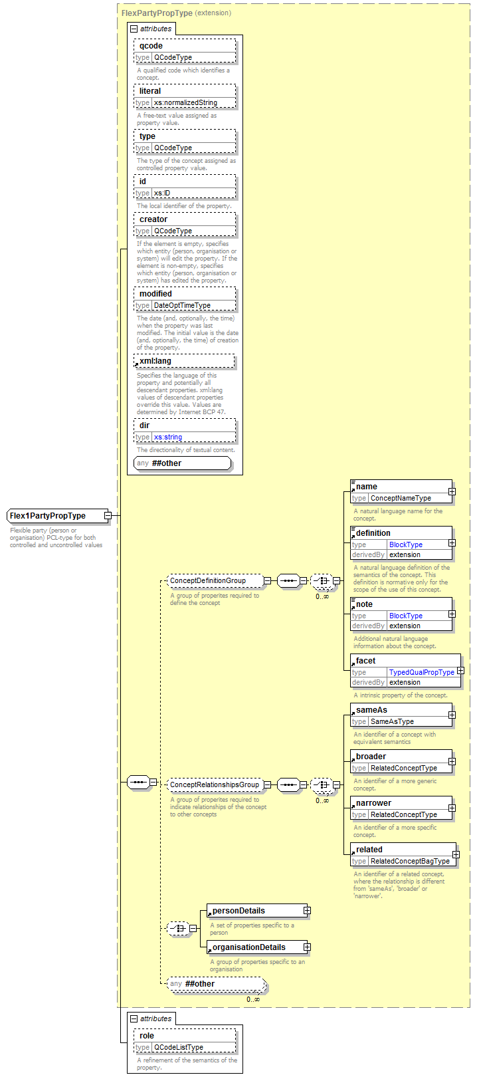Click the main sequence icon left of ConceptRelationshipsGroup

[x=138, y=782]
